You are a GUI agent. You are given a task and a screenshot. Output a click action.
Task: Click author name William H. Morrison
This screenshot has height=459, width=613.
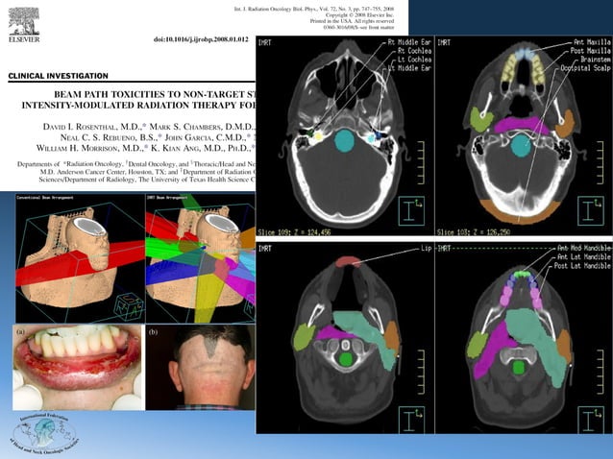(90, 148)
